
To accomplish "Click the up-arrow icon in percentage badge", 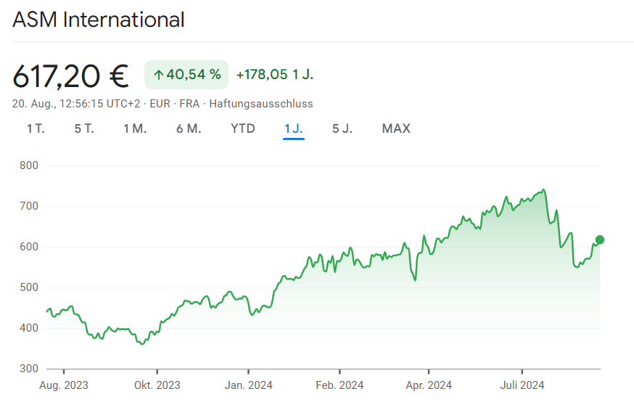I will click(x=158, y=75).
